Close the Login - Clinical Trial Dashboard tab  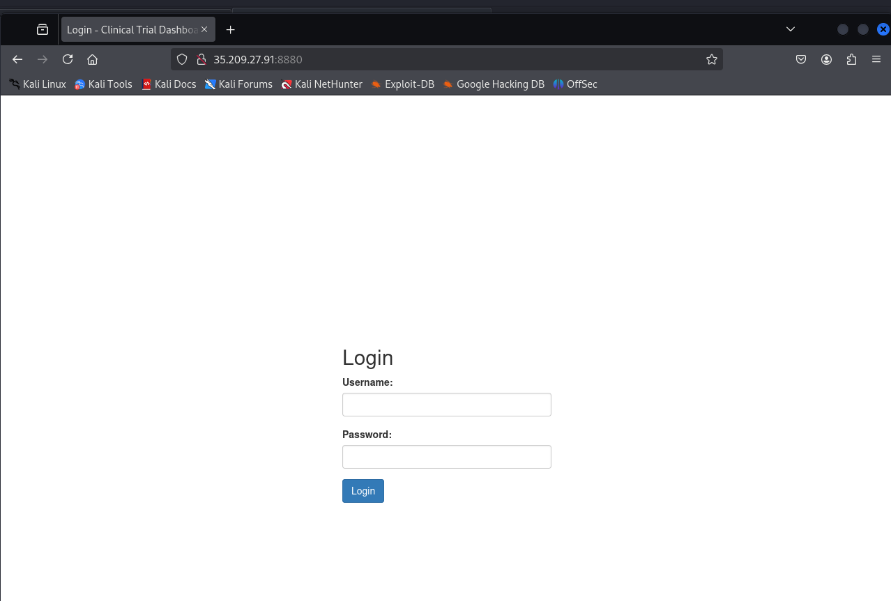point(204,29)
